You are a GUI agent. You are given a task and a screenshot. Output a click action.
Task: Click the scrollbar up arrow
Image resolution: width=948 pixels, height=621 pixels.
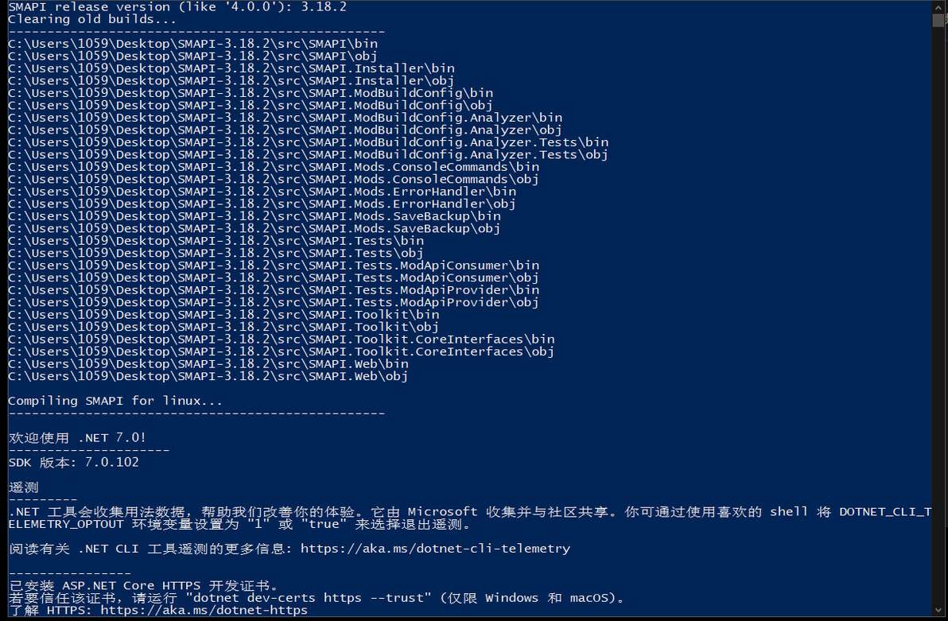tap(939, 6)
